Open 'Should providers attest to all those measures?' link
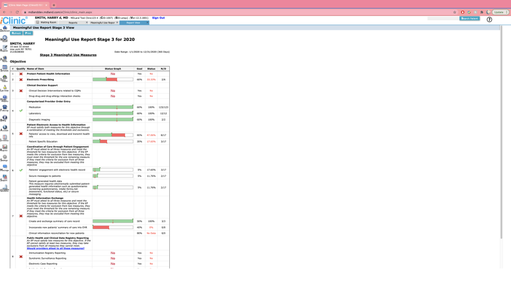This screenshot has width=511, height=287. (x=55, y=248)
